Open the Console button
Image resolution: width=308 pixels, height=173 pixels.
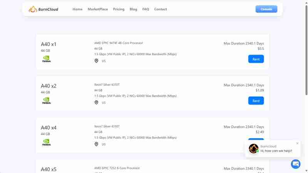[266, 9]
